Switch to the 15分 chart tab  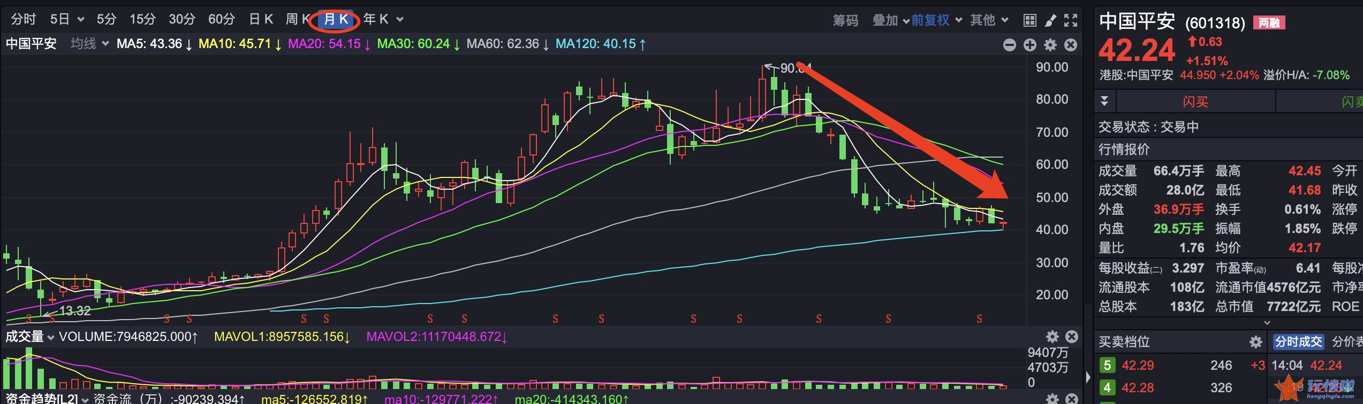(142, 20)
